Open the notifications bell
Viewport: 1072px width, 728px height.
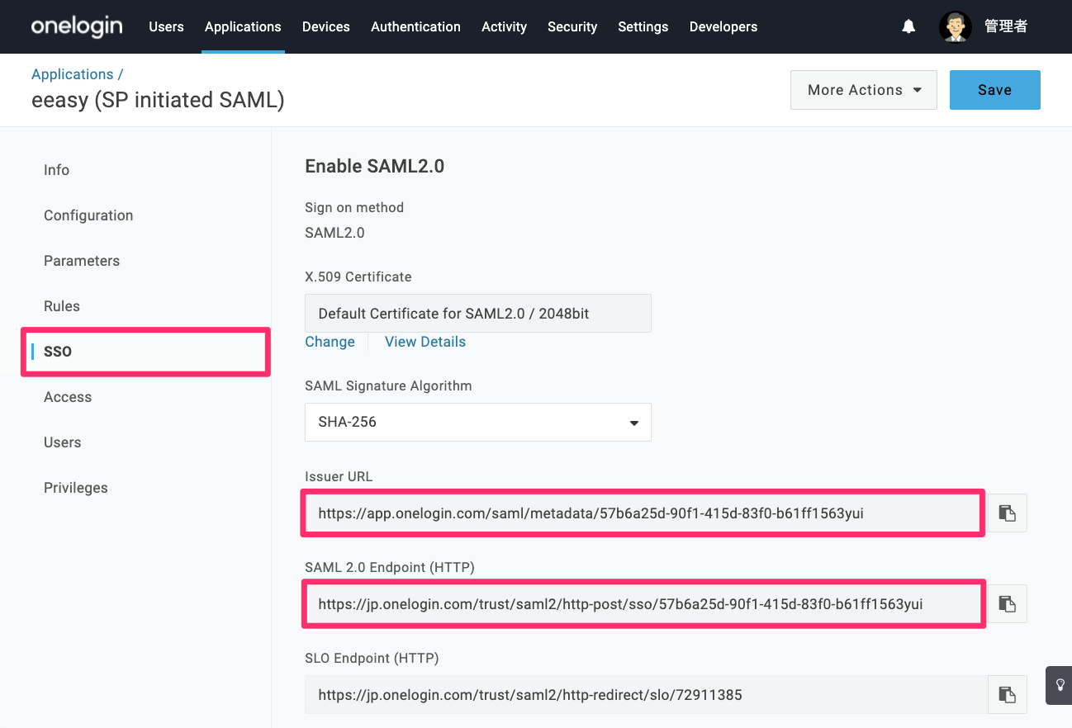click(x=908, y=26)
